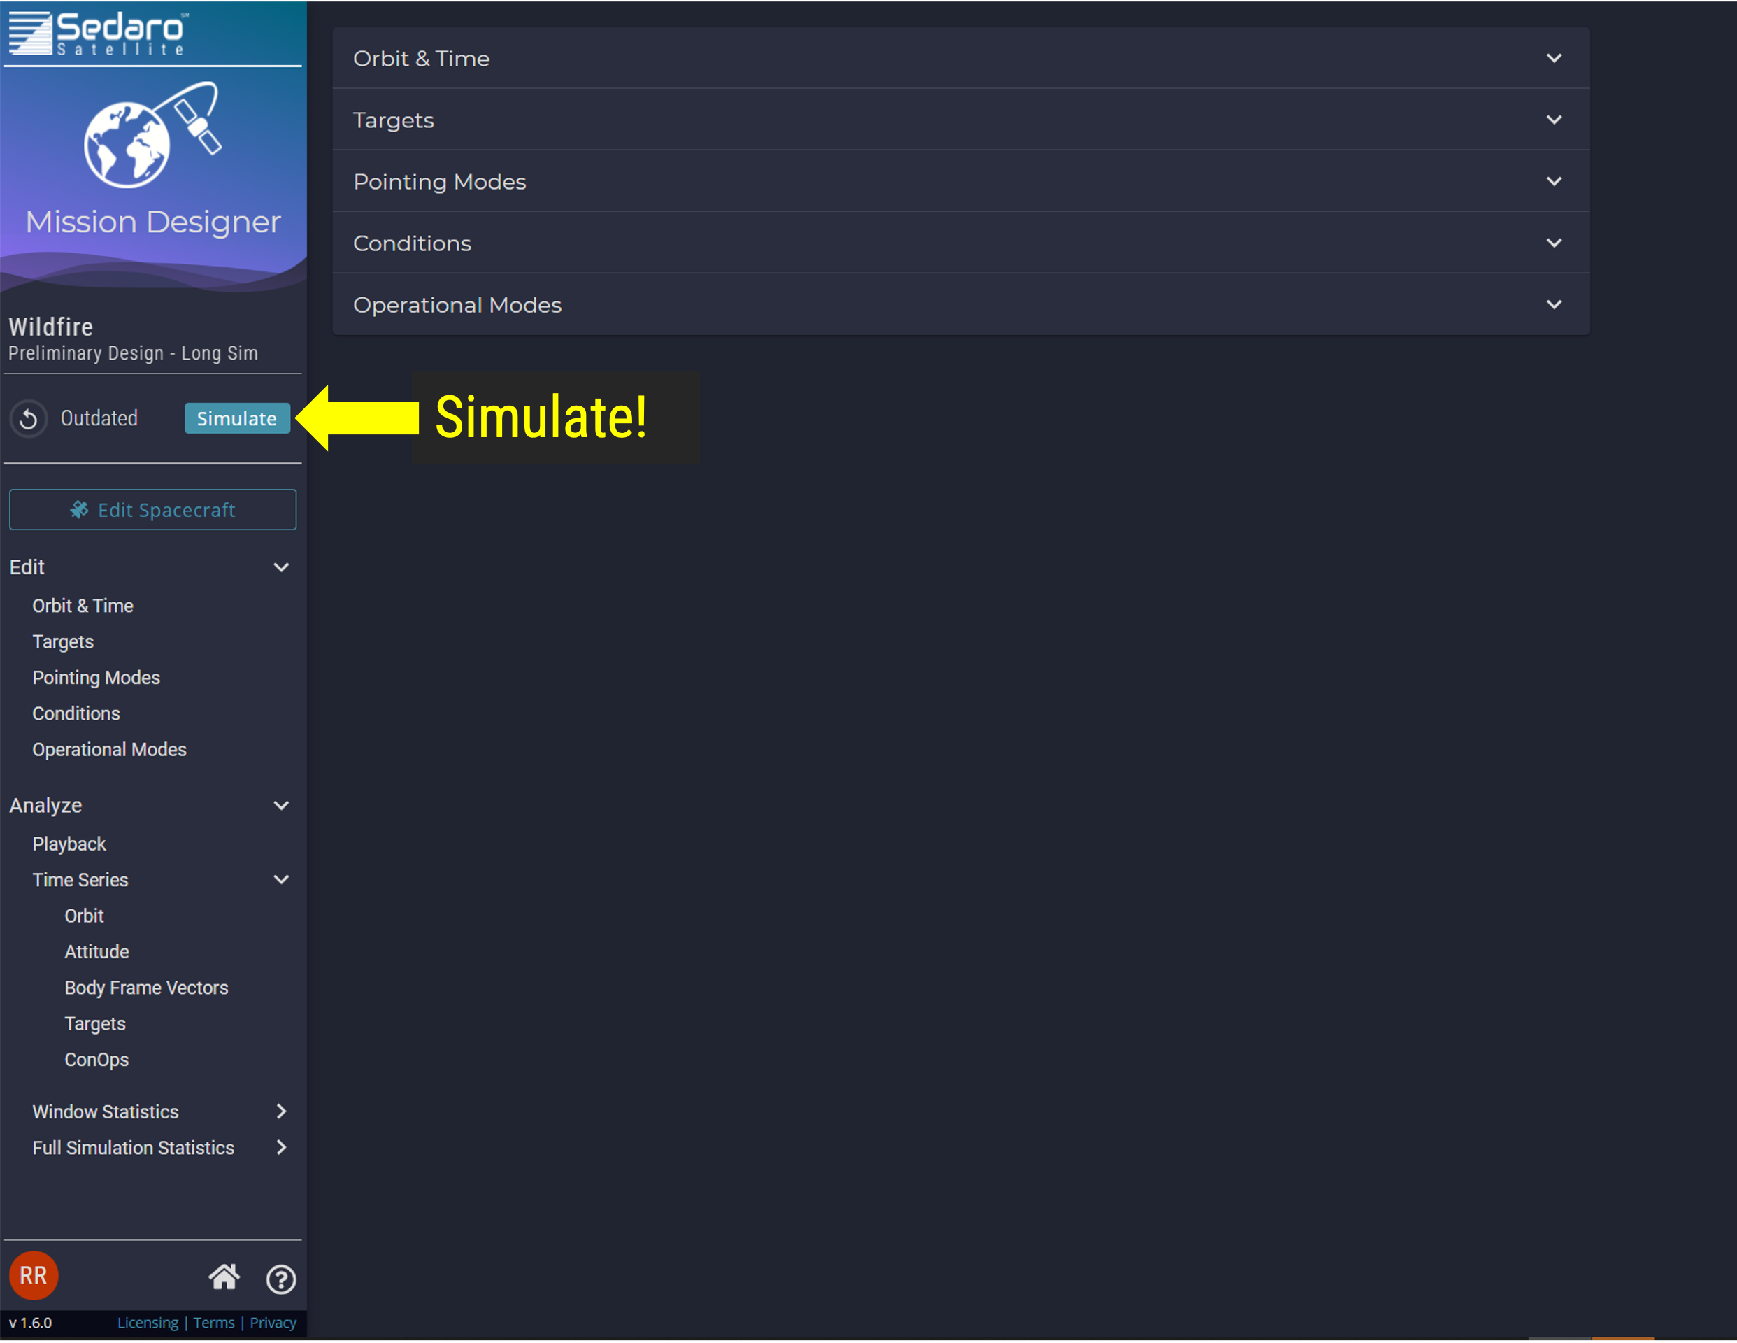
Task: Toggle the Edit section collapse arrow
Action: click(x=279, y=566)
